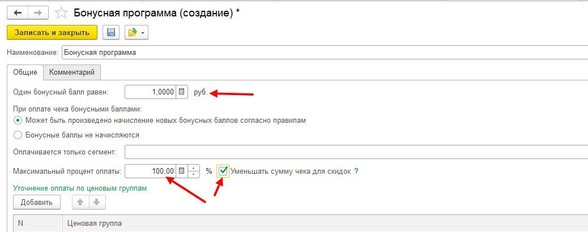Open calculator for maximum payment percent
This screenshot has height=232, width=588.
pyautogui.click(x=181, y=170)
